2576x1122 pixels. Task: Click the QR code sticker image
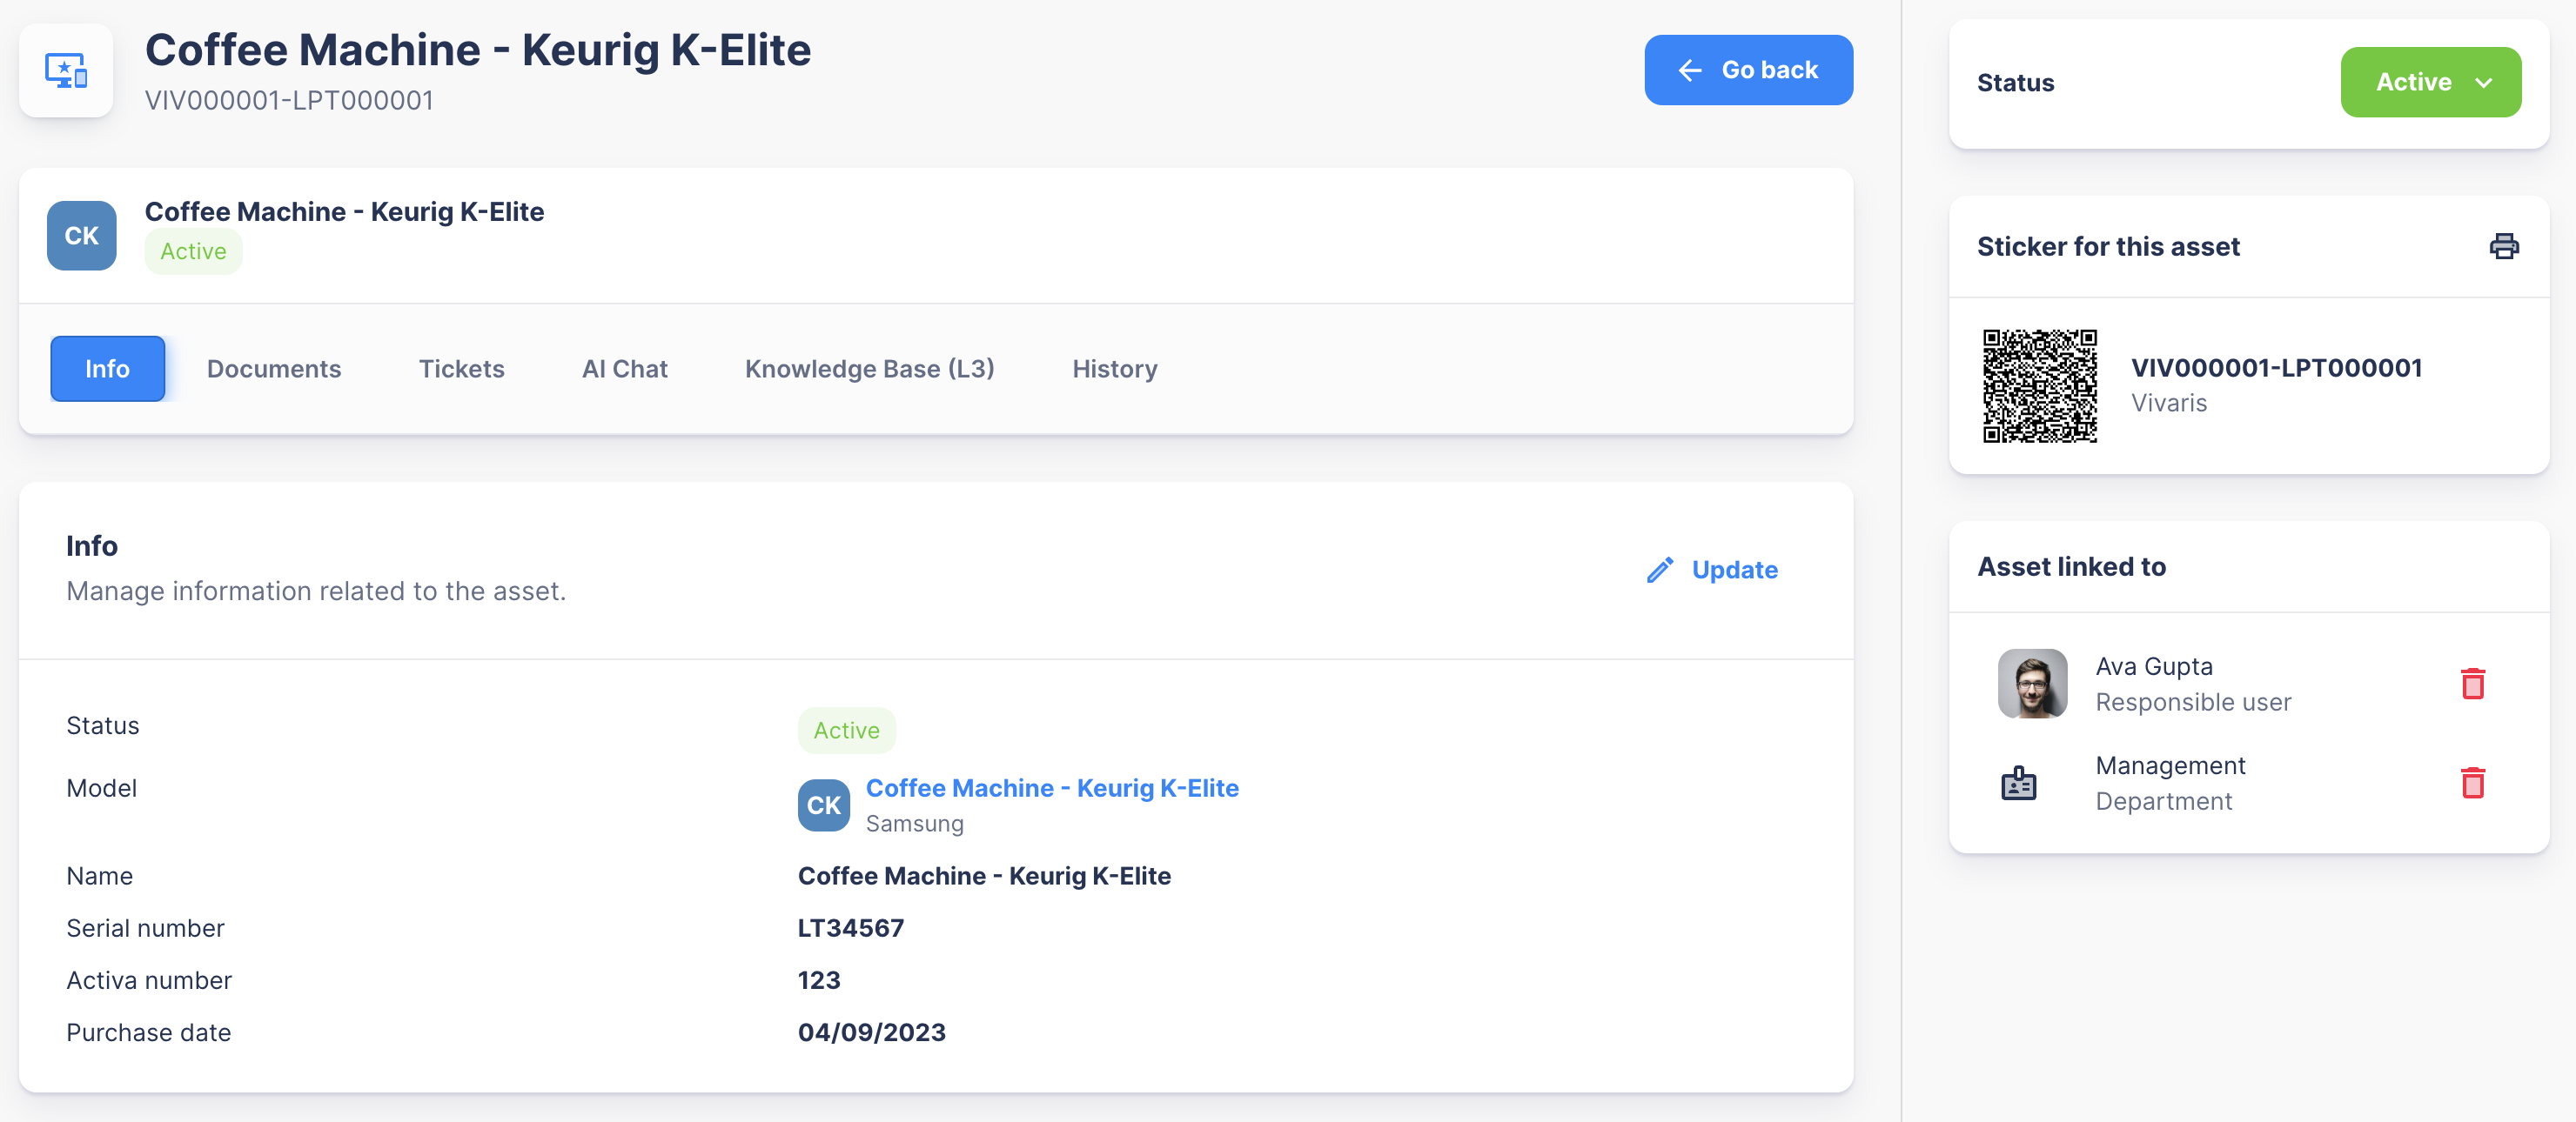tap(2039, 385)
